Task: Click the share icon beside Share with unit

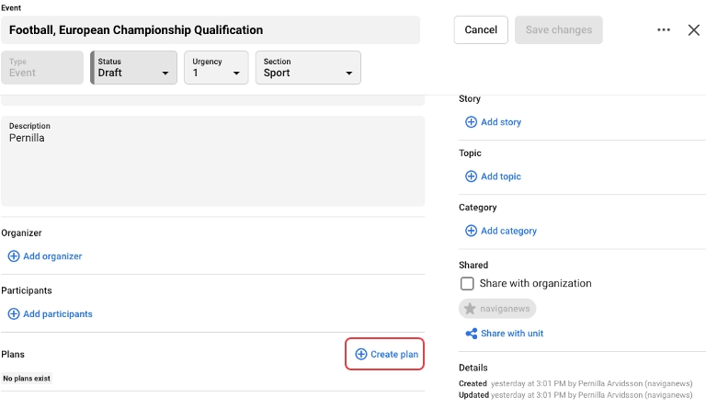Action: click(471, 334)
